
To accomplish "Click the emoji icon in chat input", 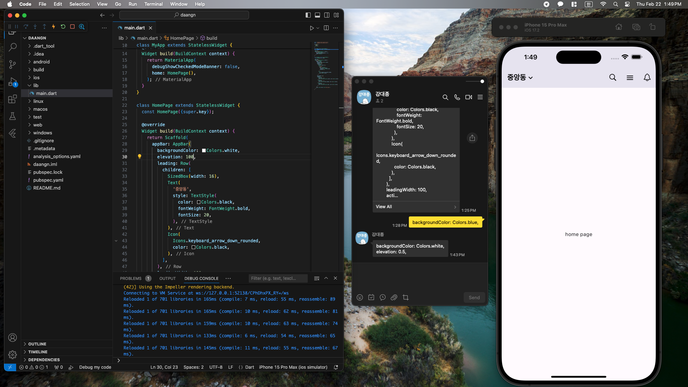I will (x=360, y=297).
